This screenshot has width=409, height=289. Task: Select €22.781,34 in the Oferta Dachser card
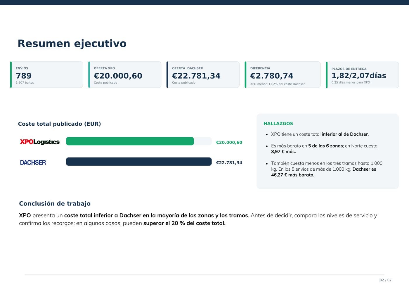[196, 76]
